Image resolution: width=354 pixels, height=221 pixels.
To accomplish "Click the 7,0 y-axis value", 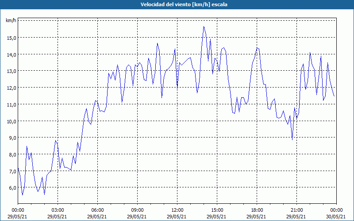I will (13, 171).
